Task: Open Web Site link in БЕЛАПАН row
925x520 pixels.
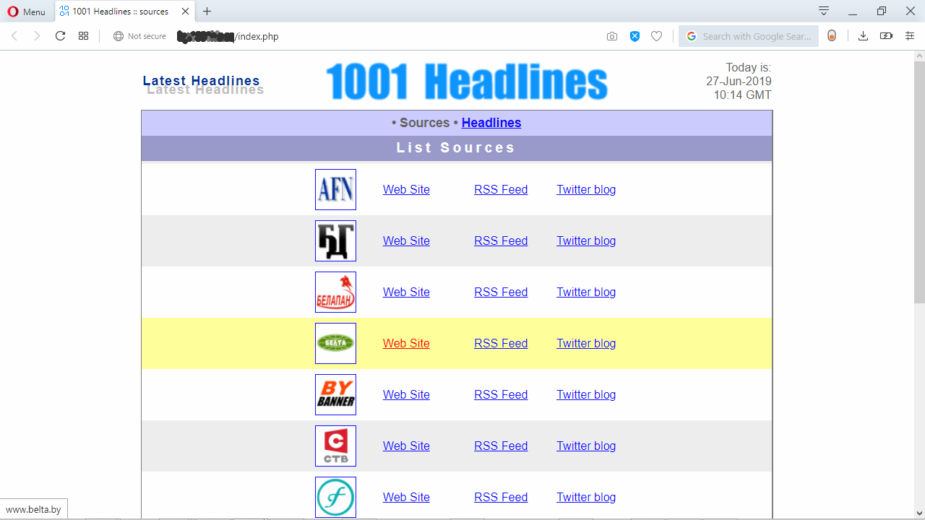Action: (406, 292)
